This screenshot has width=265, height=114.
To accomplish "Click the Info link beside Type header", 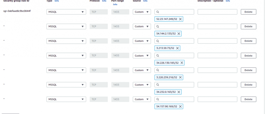I will tap(57, 1).
